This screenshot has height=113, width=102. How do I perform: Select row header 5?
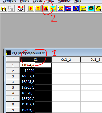click(13, 87)
